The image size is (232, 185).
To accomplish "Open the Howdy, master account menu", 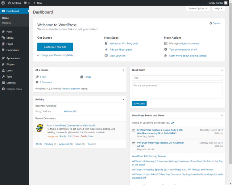I will [x=217, y=3].
